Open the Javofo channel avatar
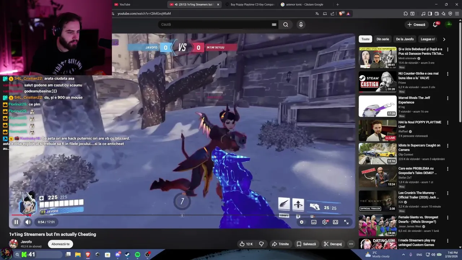The height and width of the screenshot is (260, 462). [13, 244]
